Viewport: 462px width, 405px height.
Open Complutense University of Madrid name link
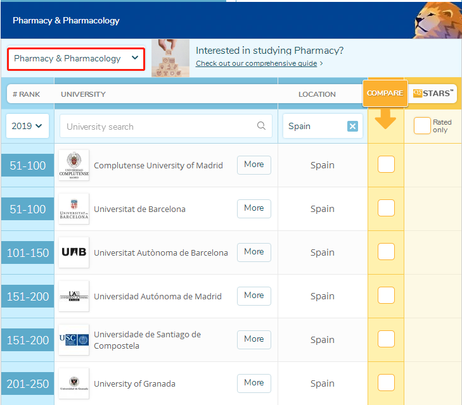(x=158, y=166)
